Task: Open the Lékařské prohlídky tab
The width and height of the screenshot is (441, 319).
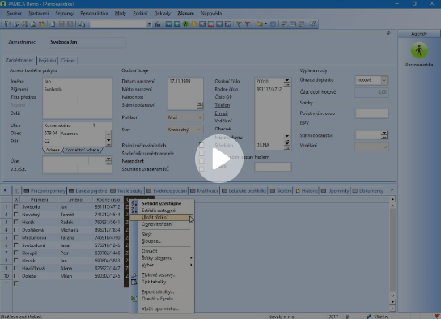Action: click(x=244, y=191)
